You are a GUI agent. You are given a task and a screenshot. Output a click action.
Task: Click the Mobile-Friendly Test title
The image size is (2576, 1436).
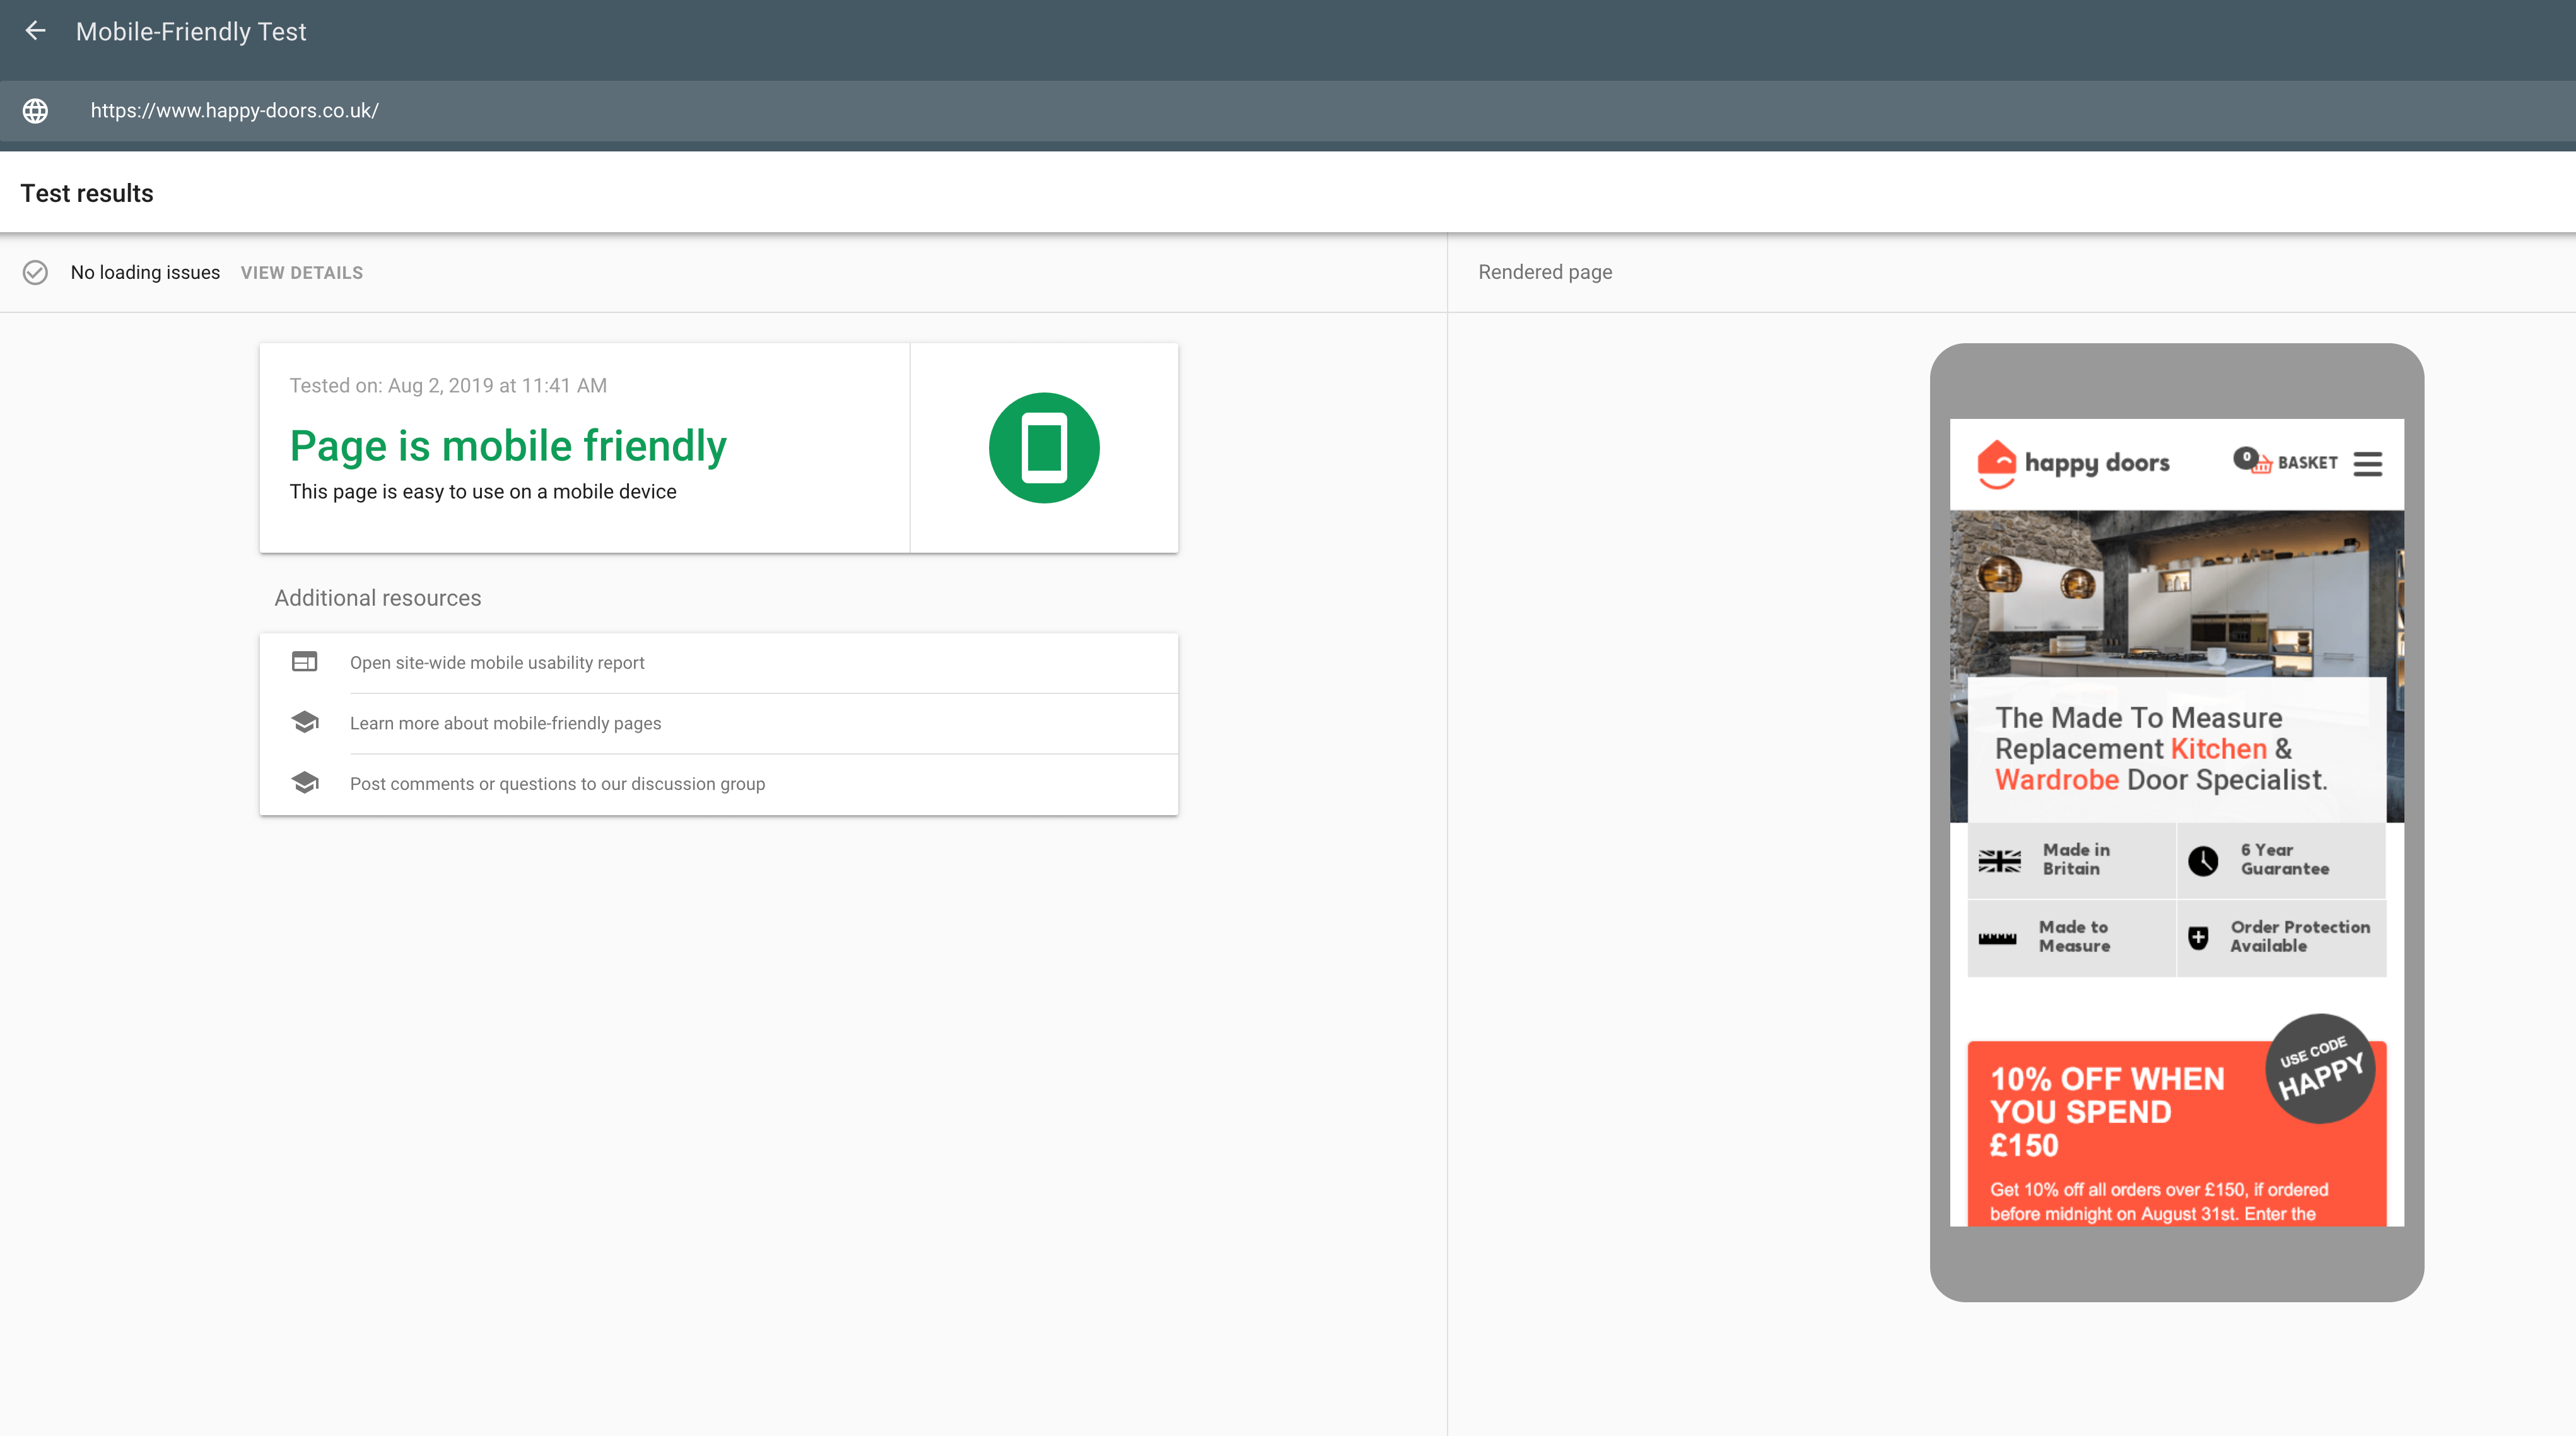coord(191,32)
